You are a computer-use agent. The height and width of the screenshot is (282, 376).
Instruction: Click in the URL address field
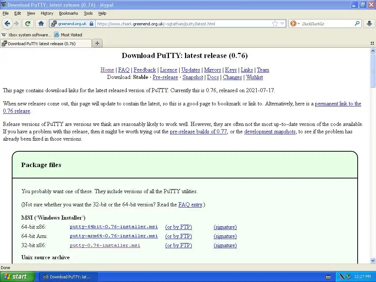(184, 23)
